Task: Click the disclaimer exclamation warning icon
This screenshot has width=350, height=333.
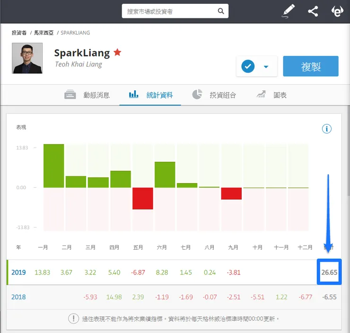Action: 73,318
